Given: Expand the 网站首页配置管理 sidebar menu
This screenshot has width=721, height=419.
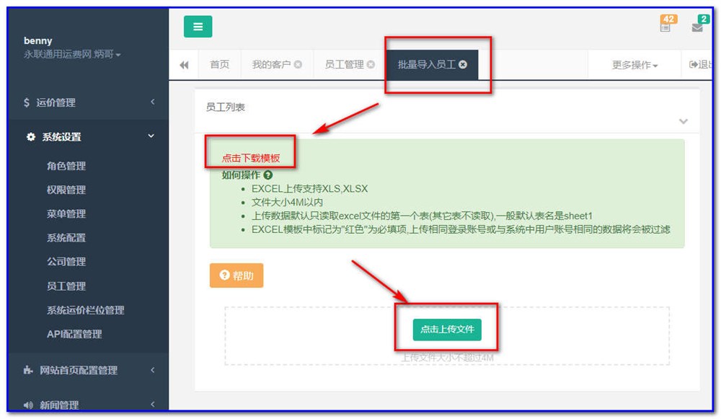Looking at the screenshot, I should point(89,370).
